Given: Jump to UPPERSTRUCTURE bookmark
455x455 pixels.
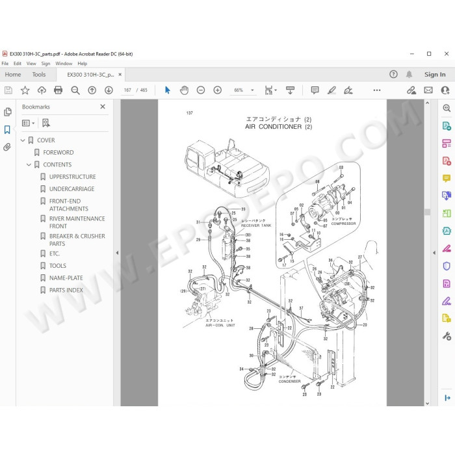Looking at the screenshot, I should tap(73, 177).
